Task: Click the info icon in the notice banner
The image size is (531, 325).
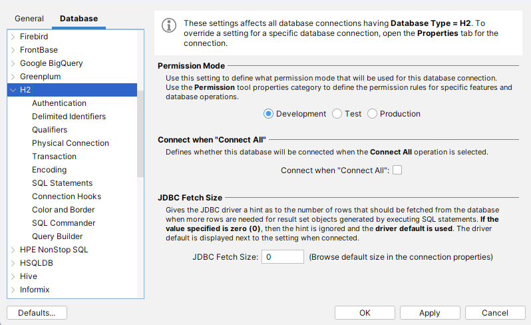Action: tap(170, 26)
